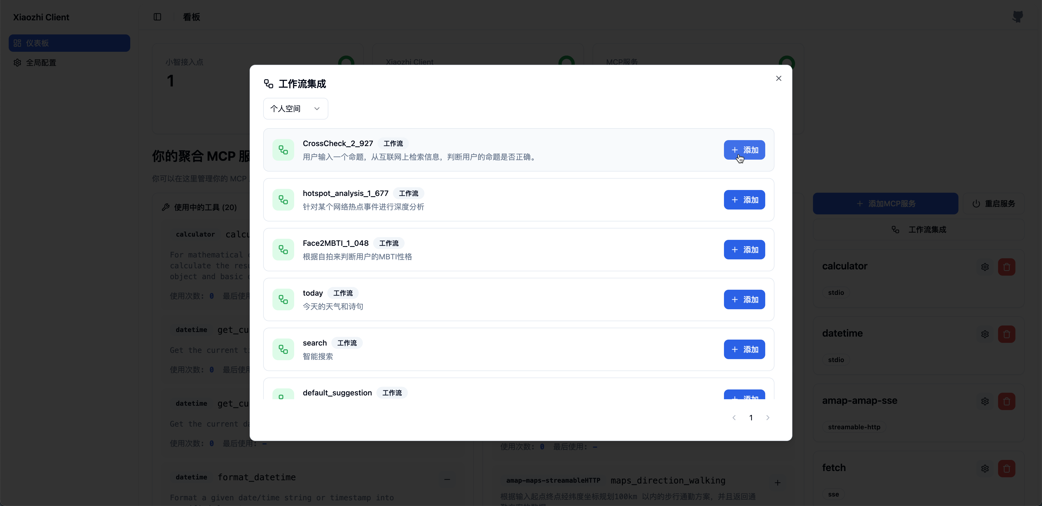Viewport: 1042px width, 506px height.
Task: Collapse the format_datetime tool with minus
Action: (447, 479)
